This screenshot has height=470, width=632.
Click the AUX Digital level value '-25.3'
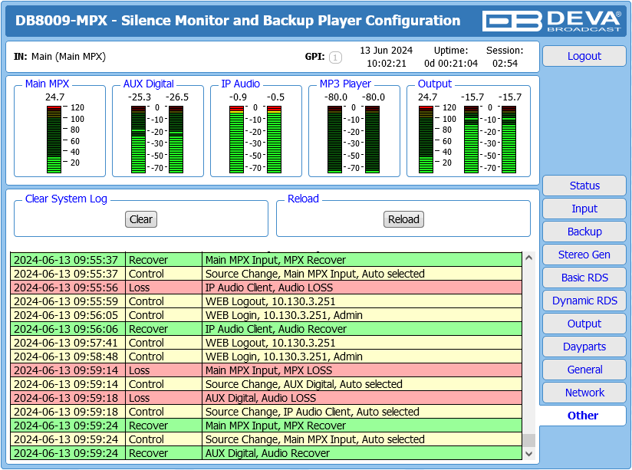pyautogui.click(x=140, y=97)
